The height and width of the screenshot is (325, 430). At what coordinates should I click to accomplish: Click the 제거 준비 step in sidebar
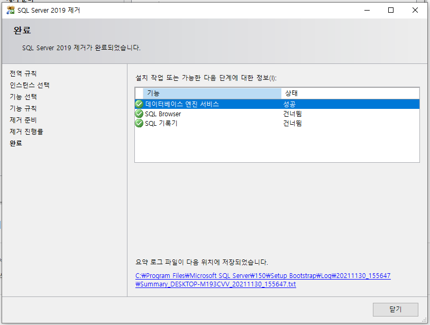[x=23, y=120]
